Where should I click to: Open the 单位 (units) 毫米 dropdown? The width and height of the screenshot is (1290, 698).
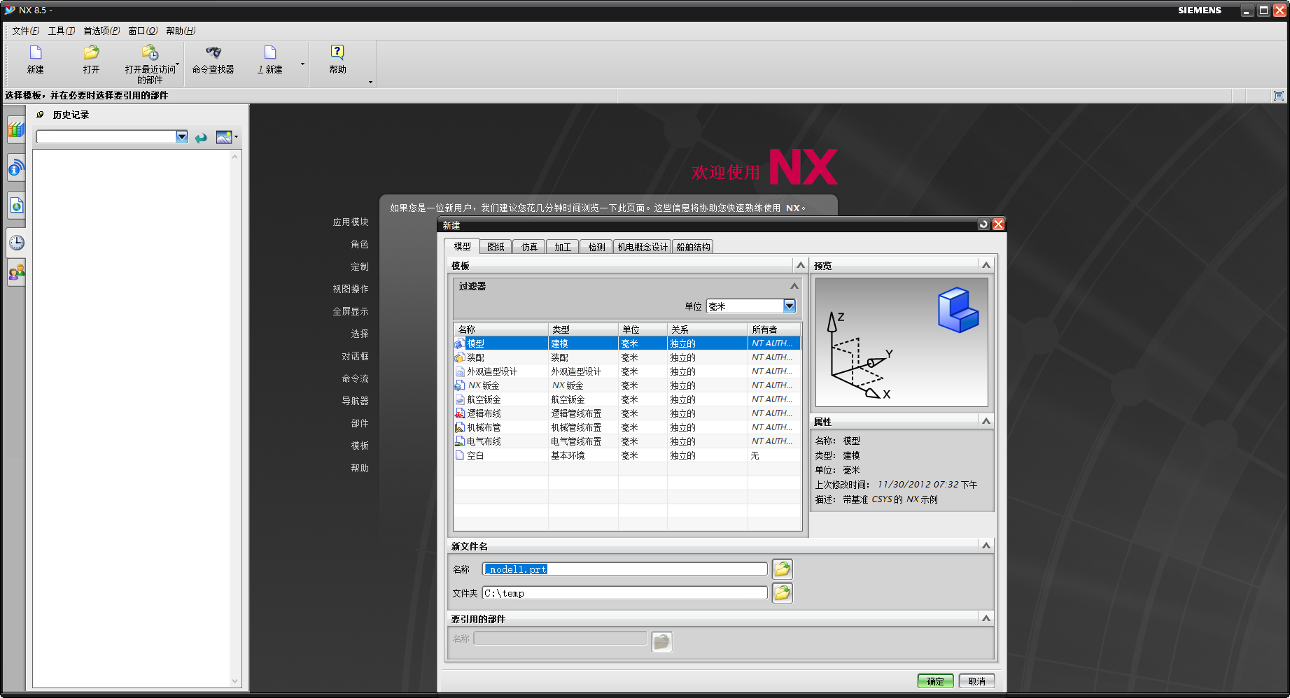[790, 306]
